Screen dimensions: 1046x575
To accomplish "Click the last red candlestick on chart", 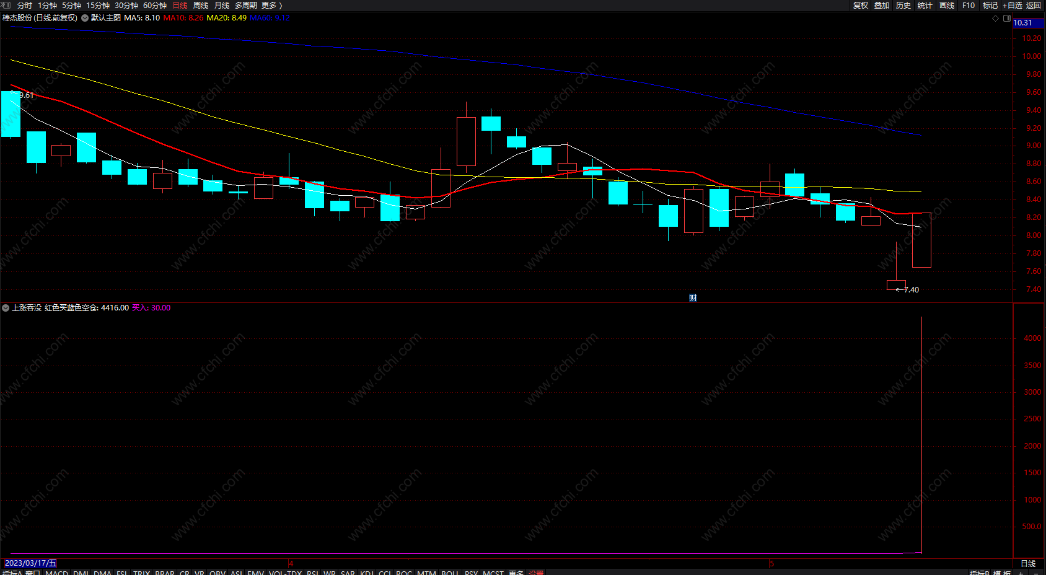I will 921,240.
